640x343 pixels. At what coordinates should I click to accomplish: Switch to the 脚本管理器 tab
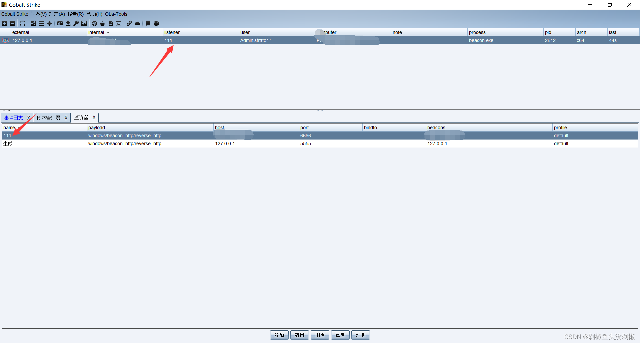48,118
